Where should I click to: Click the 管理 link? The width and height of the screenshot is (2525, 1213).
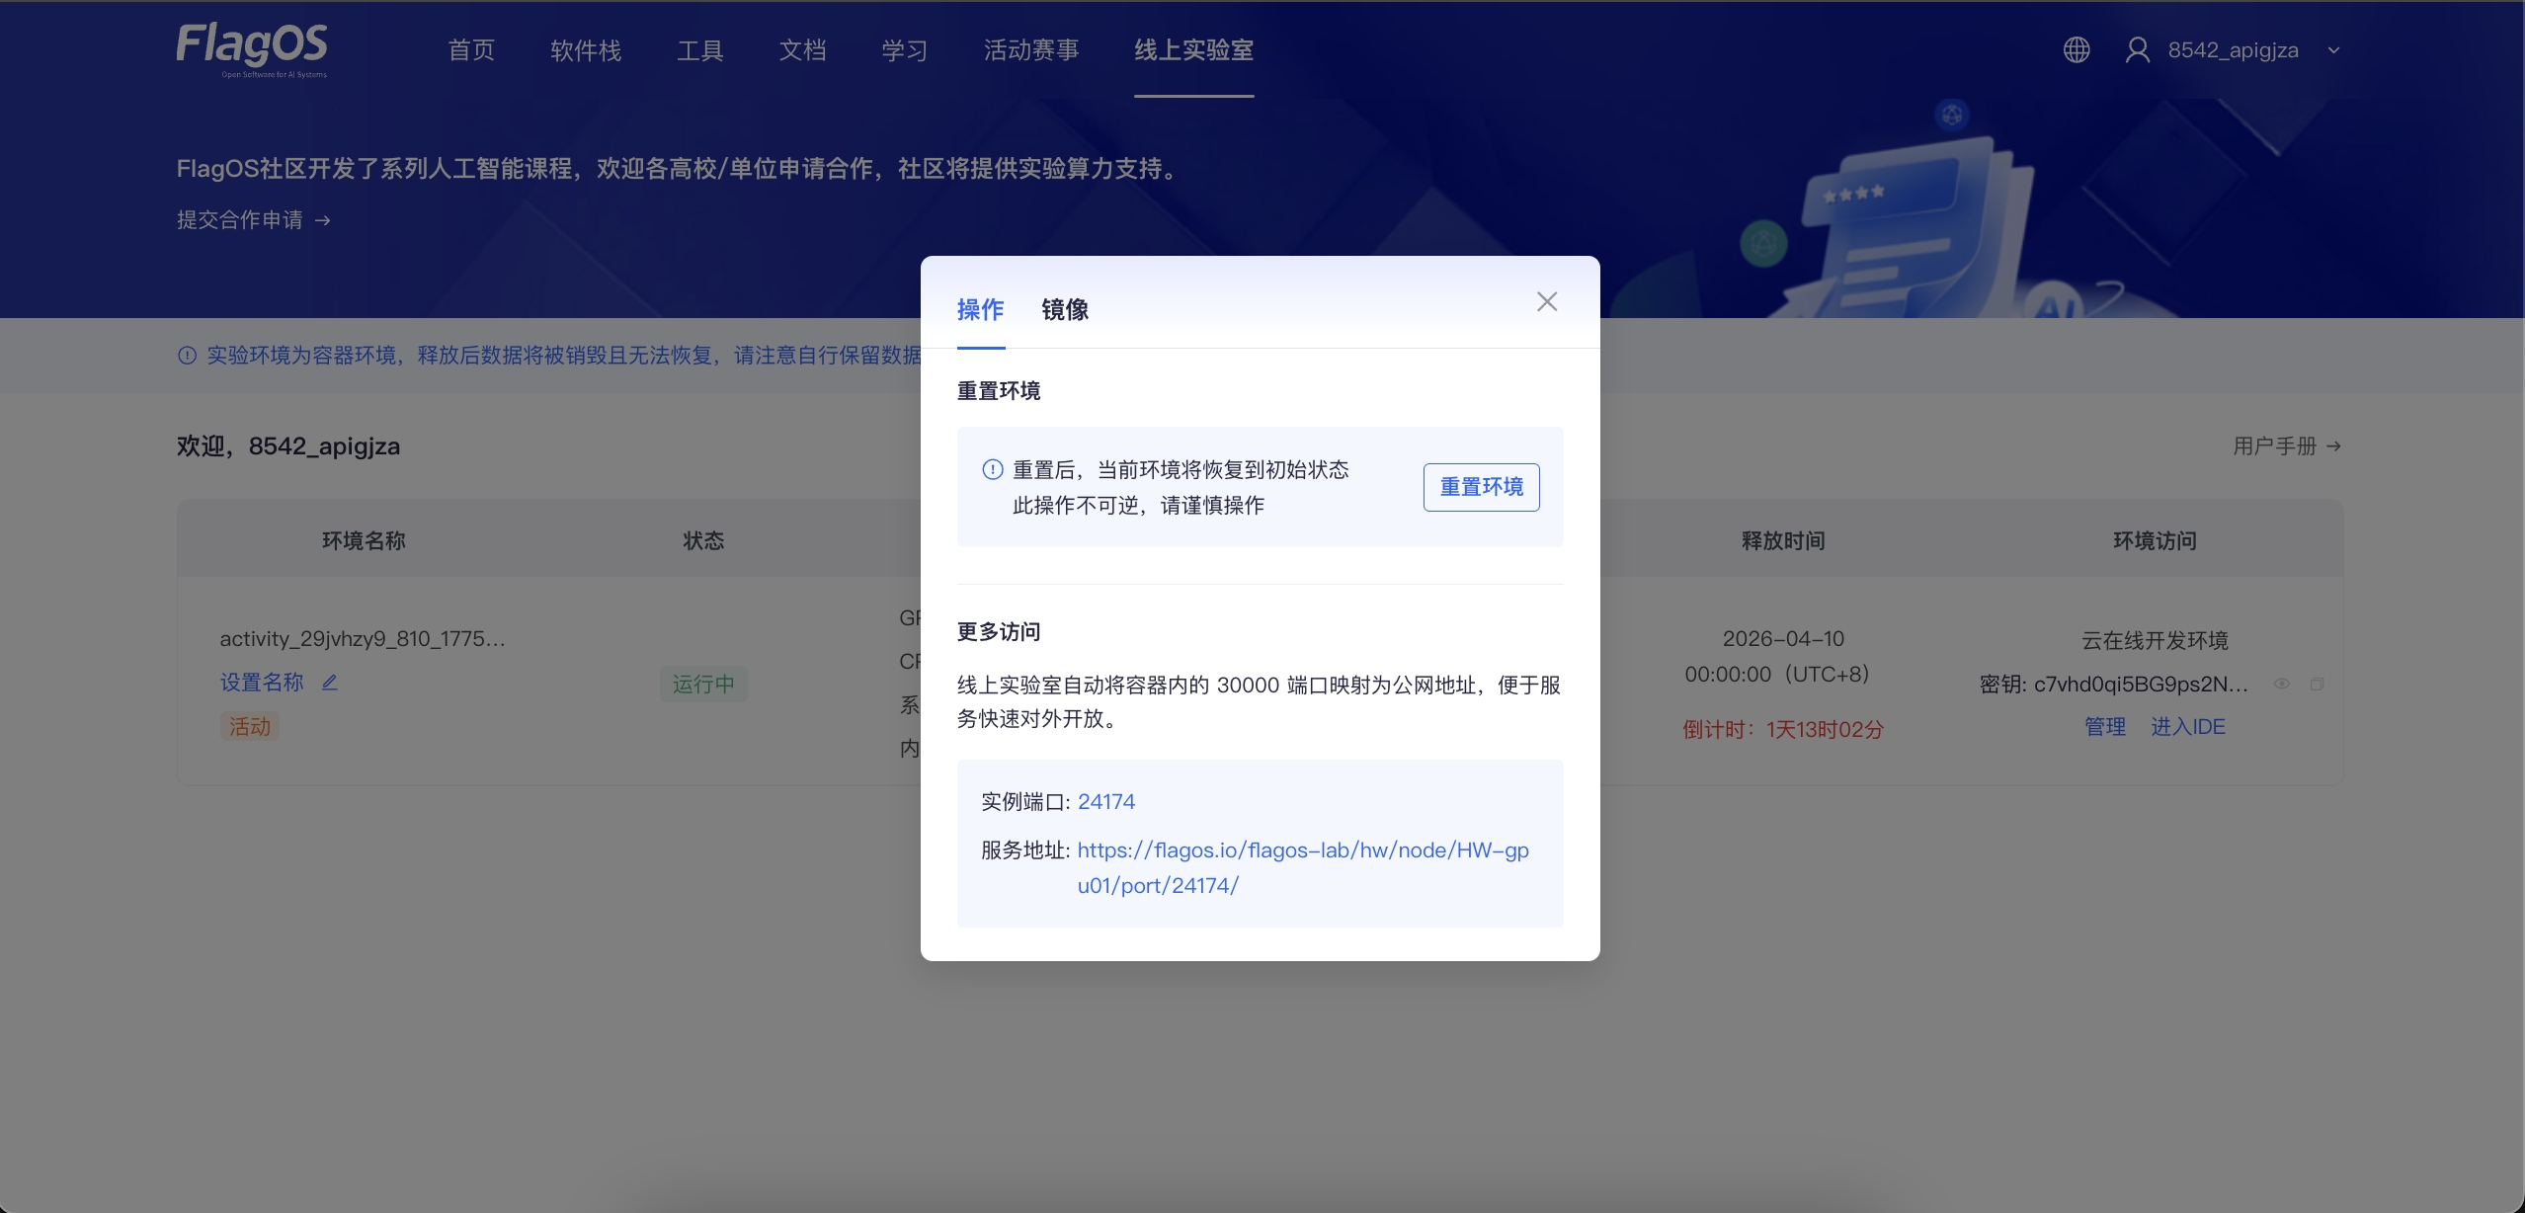click(2105, 727)
